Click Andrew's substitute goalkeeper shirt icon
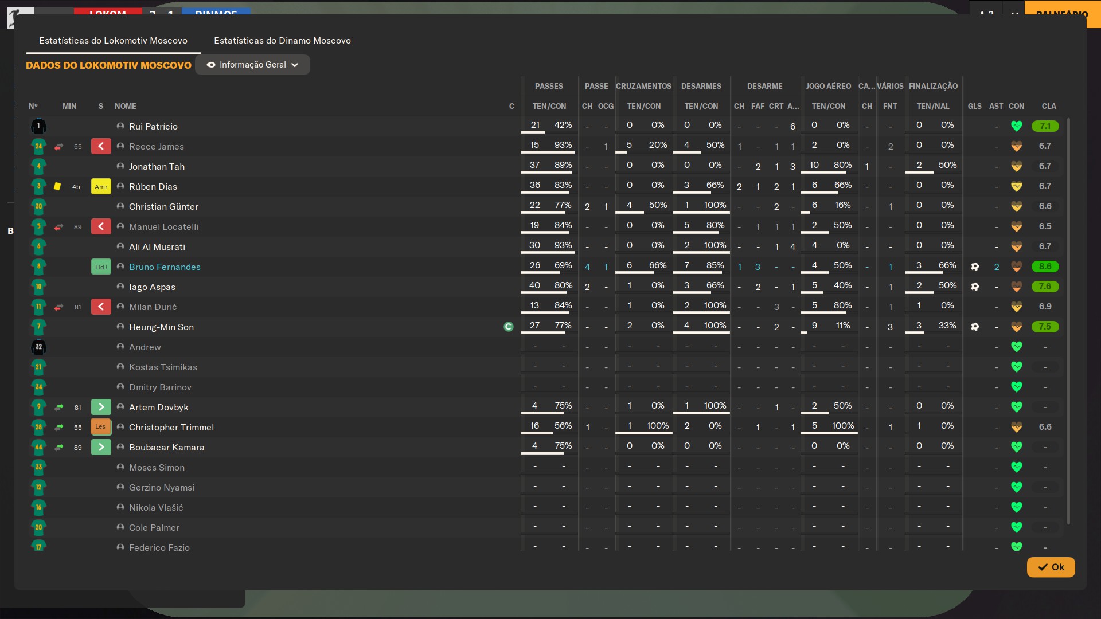Viewport: 1101px width, 619px height. click(38, 347)
